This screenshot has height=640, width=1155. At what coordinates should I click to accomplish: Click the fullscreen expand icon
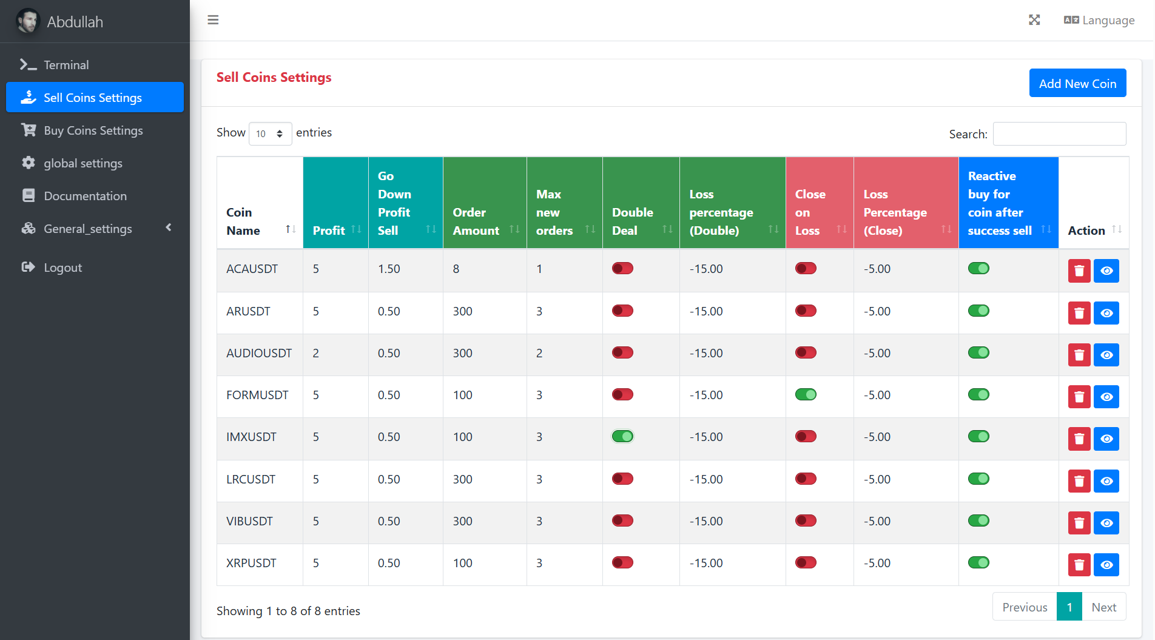(x=1034, y=20)
